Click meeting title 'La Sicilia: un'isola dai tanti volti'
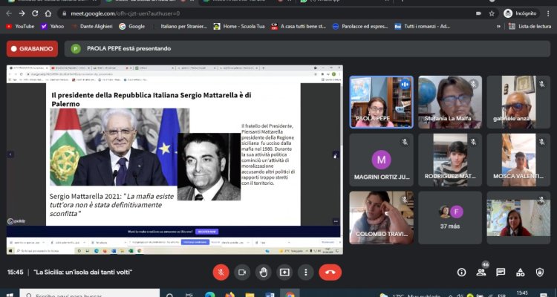This screenshot has width=557, height=297. tap(82, 272)
